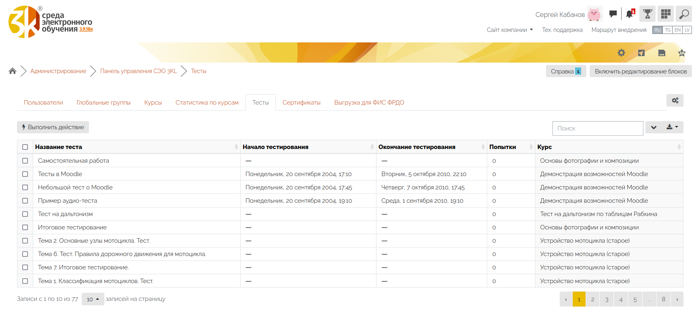This screenshot has height=315, width=696.
Task: Go to home via house icon
Action: [13, 71]
